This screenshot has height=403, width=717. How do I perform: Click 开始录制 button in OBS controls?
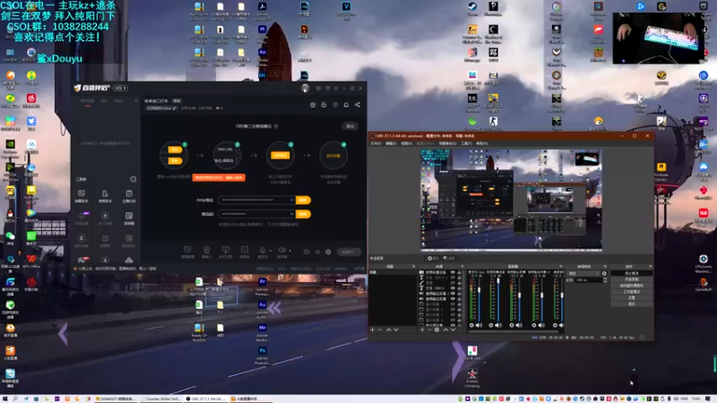pyautogui.click(x=632, y=279)
